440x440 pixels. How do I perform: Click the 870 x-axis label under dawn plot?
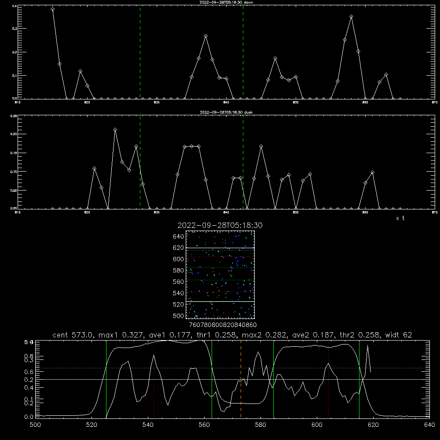point(435,103)
